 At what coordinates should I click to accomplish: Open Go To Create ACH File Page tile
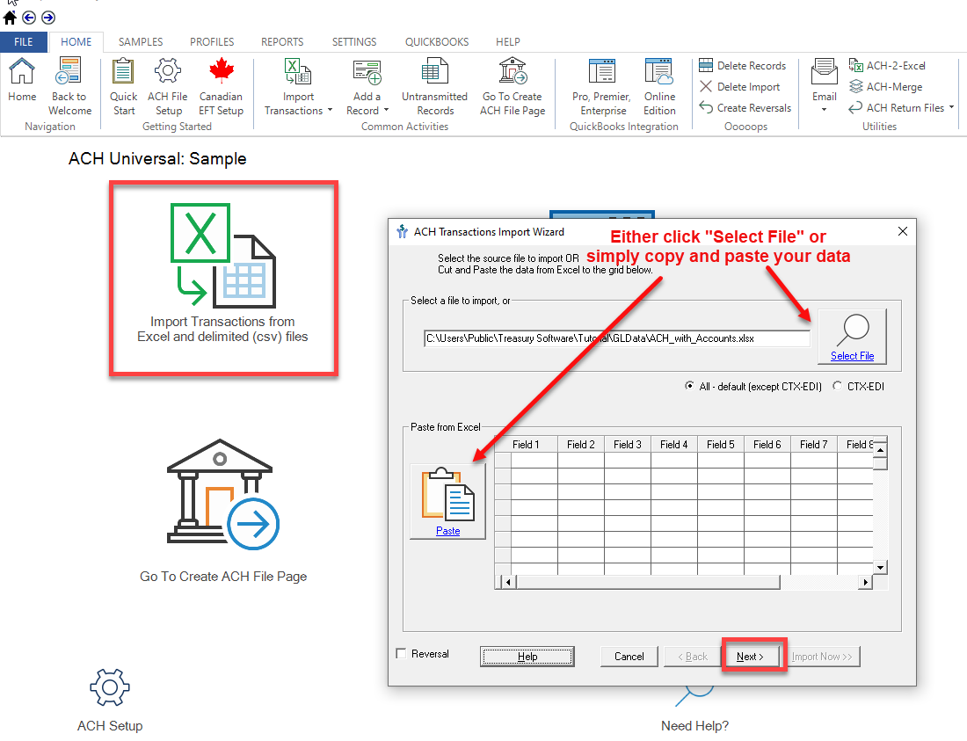[x=223, y=512]
